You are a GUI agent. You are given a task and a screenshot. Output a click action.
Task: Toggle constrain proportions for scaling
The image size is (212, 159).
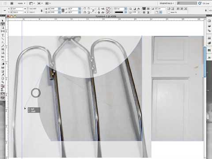coord(63,11)
